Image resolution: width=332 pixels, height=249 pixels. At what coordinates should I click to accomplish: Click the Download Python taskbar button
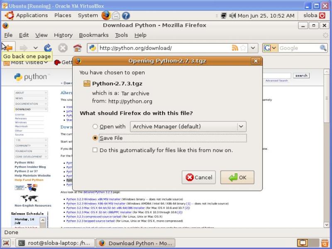coord(136,243)
